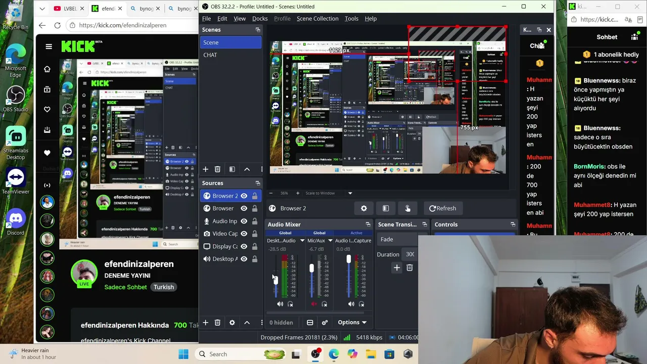Open OBS Studio from the desktop shortcut
Screen dimensions: 647x364
16,99
